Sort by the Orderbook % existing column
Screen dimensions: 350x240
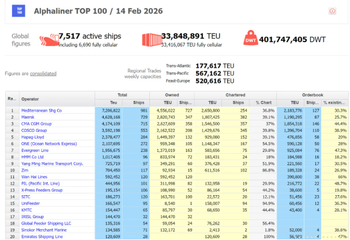tap(335, 102)
